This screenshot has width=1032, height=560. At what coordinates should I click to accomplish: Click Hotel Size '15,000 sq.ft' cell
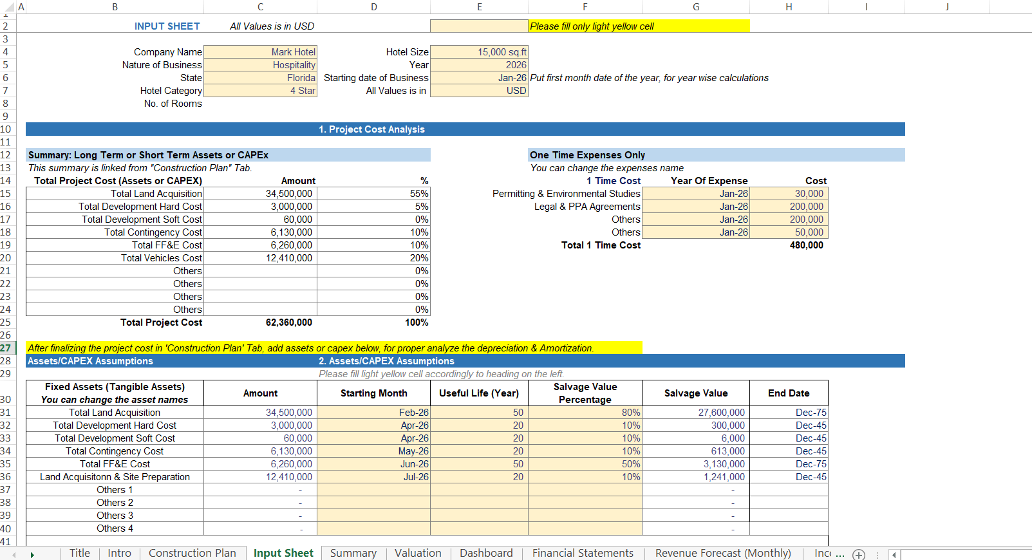(479, 52)
